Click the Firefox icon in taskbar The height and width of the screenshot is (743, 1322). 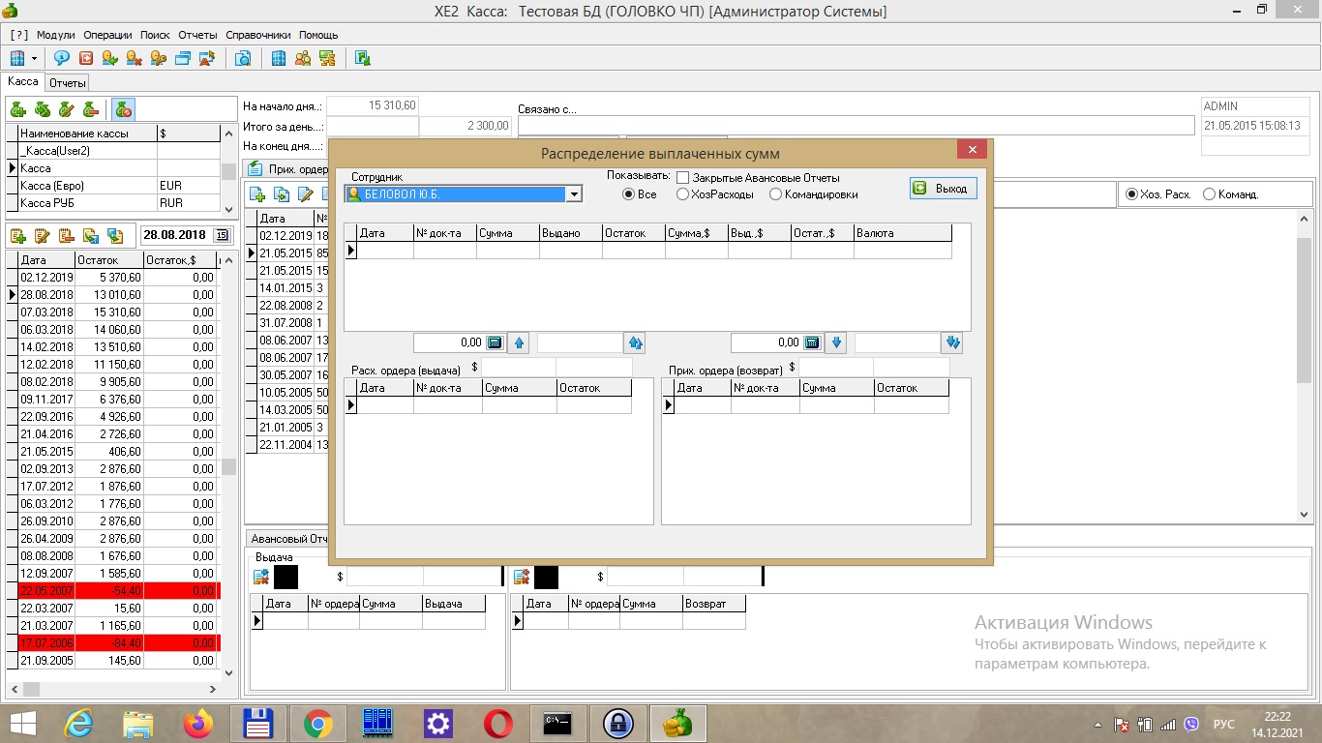[x=198, y=723]
